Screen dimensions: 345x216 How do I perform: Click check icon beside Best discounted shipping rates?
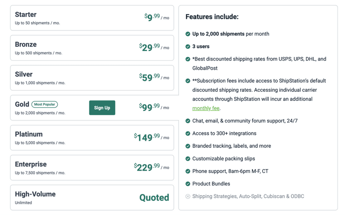(188, 59)
